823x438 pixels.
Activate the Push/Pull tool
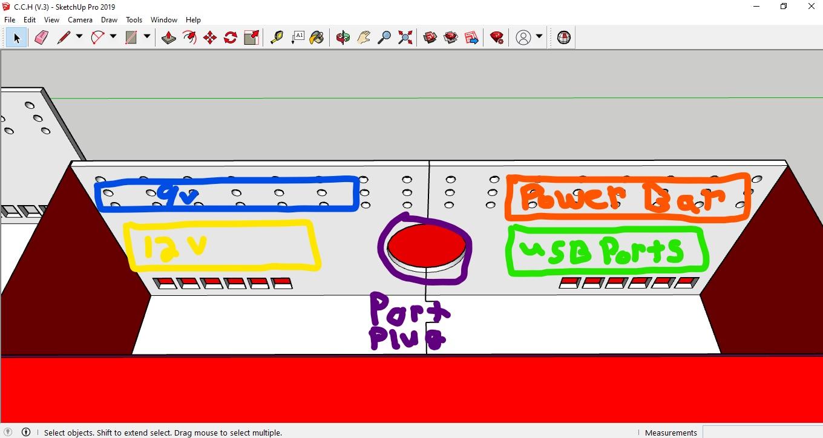[x=169, y=38]
